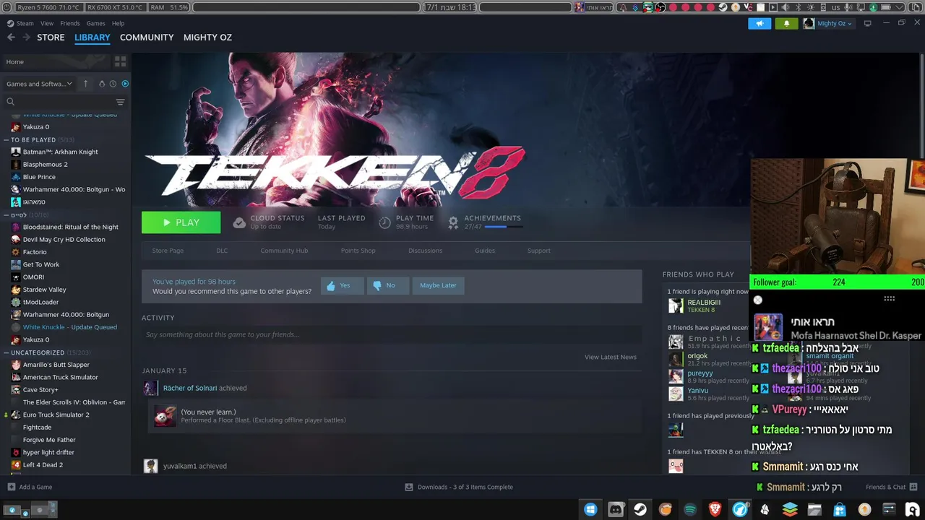
Task: Click the Maybe Later button
Action: coord(438,285)
